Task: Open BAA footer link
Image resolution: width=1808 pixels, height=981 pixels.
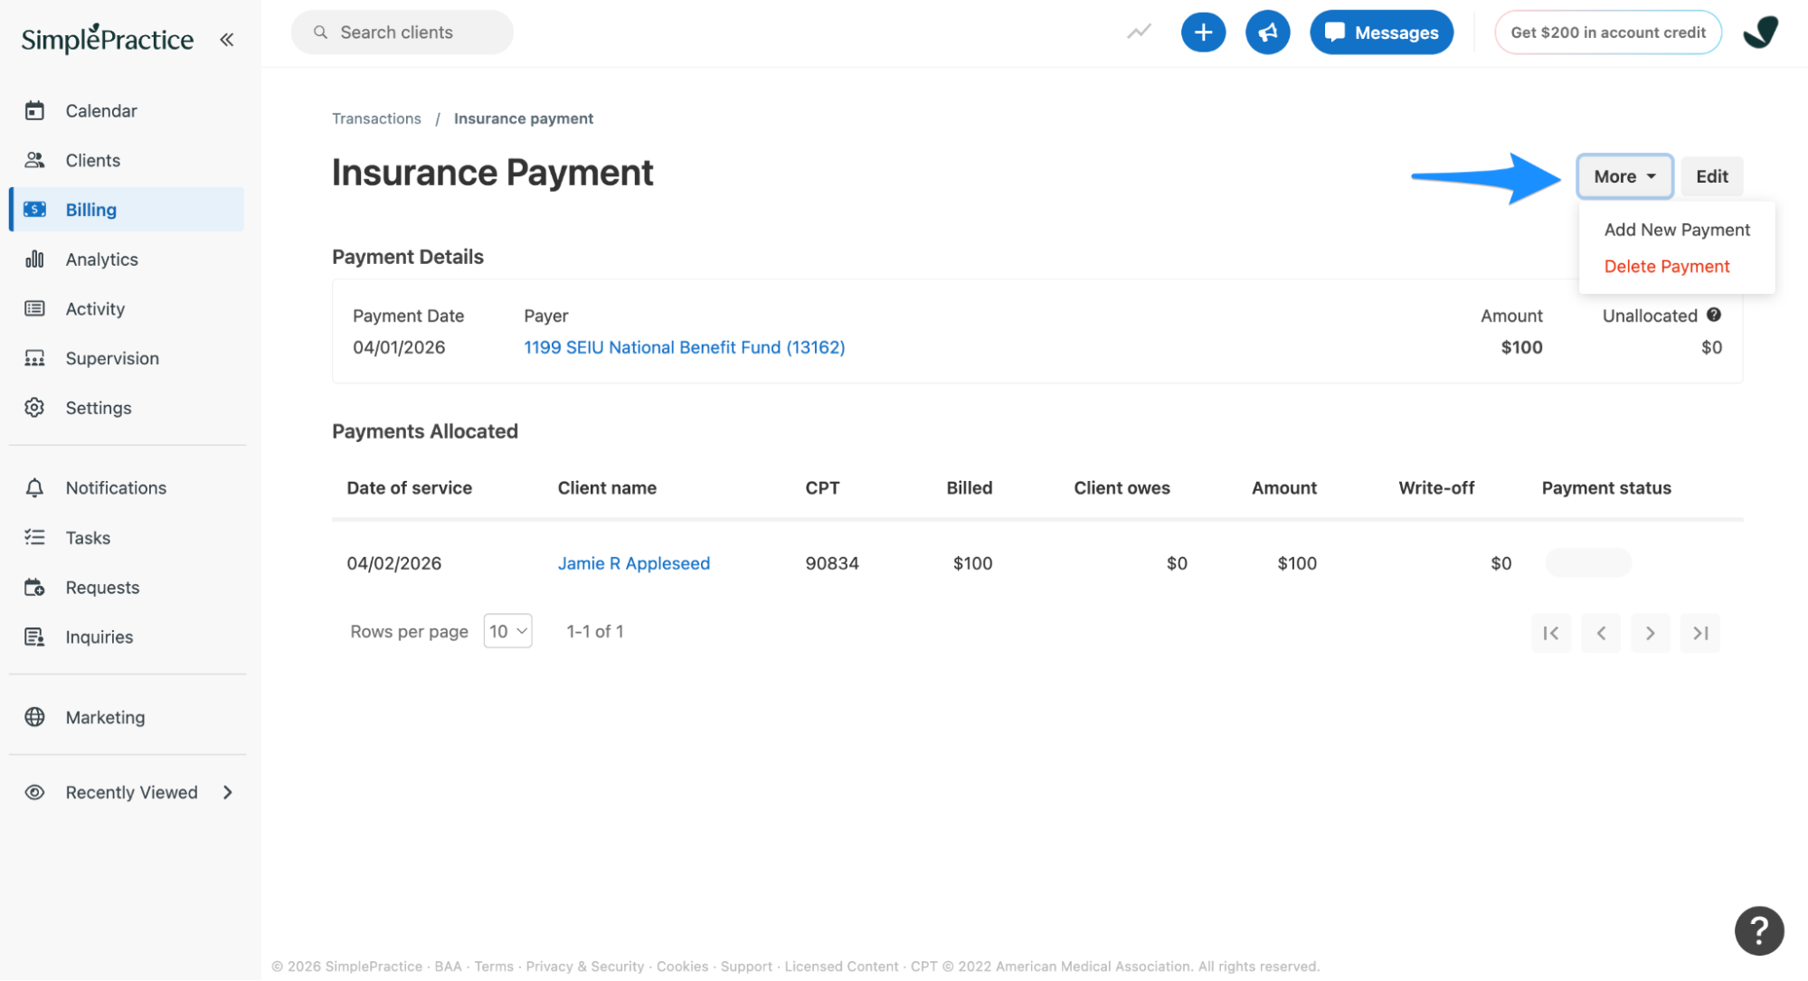Action: click(x=448, y=967)
